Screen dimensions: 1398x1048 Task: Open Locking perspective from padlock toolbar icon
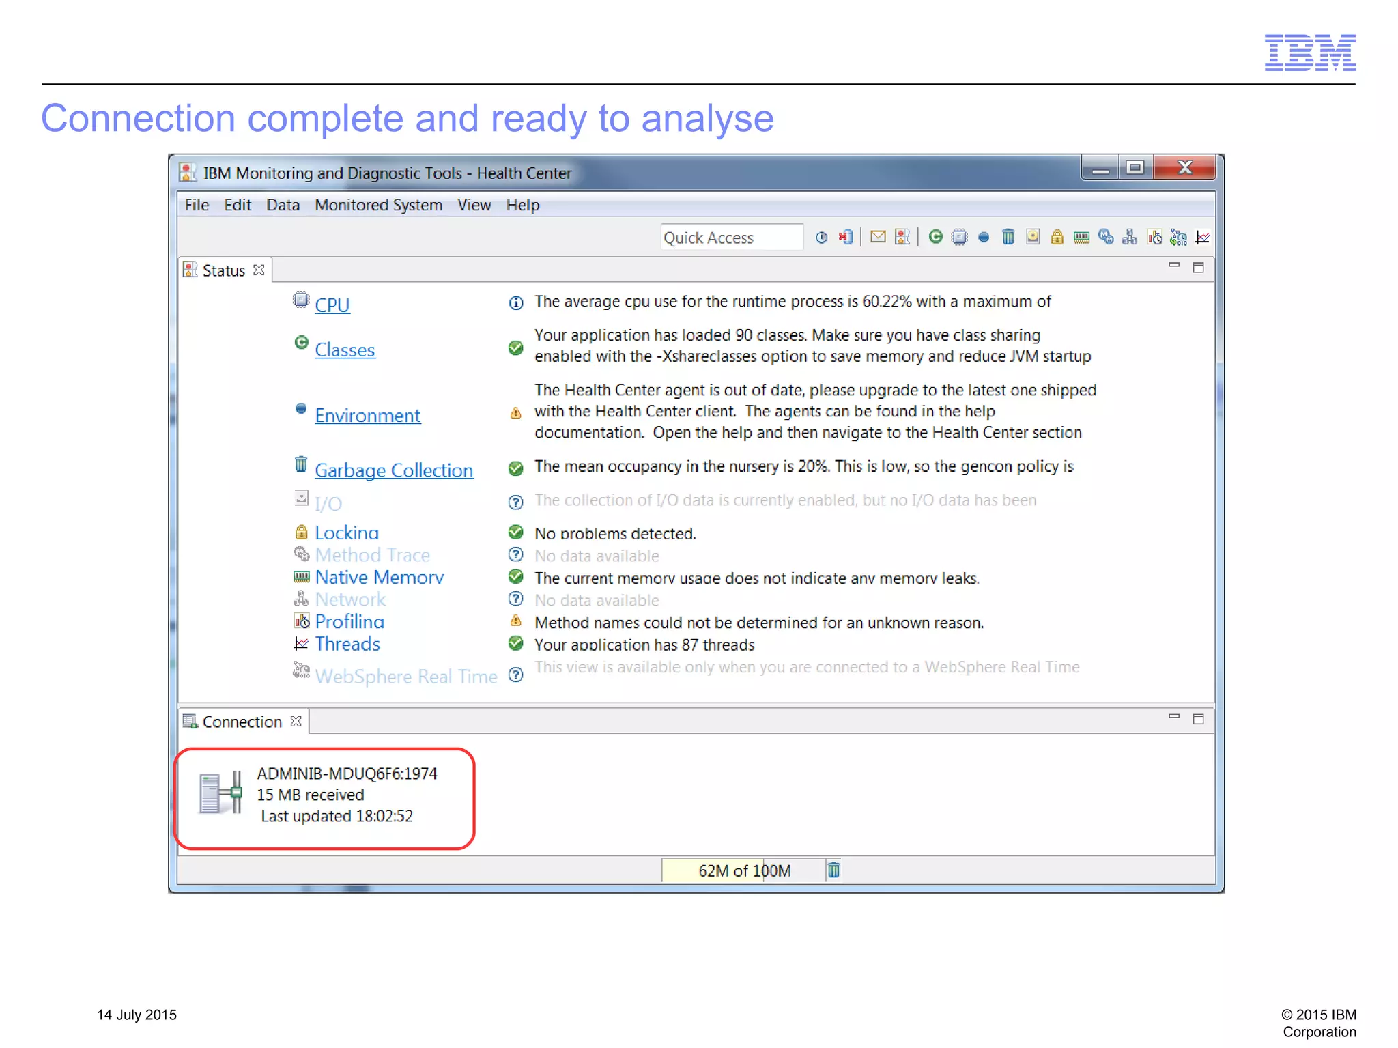(1057, 237)
